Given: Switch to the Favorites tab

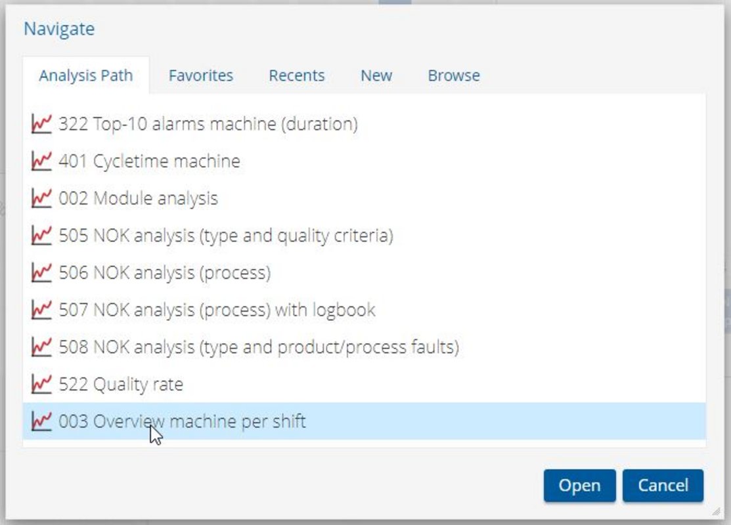Looking at the screenshot, I should coord(200,75).
